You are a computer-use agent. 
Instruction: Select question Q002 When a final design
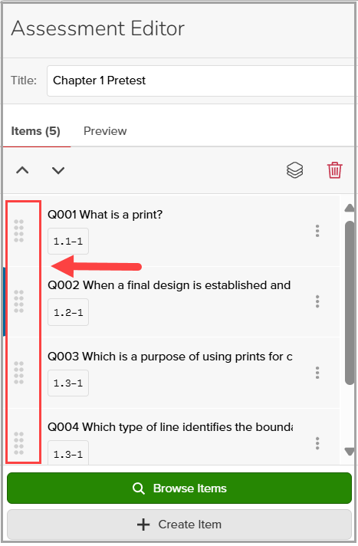(169, 285)
